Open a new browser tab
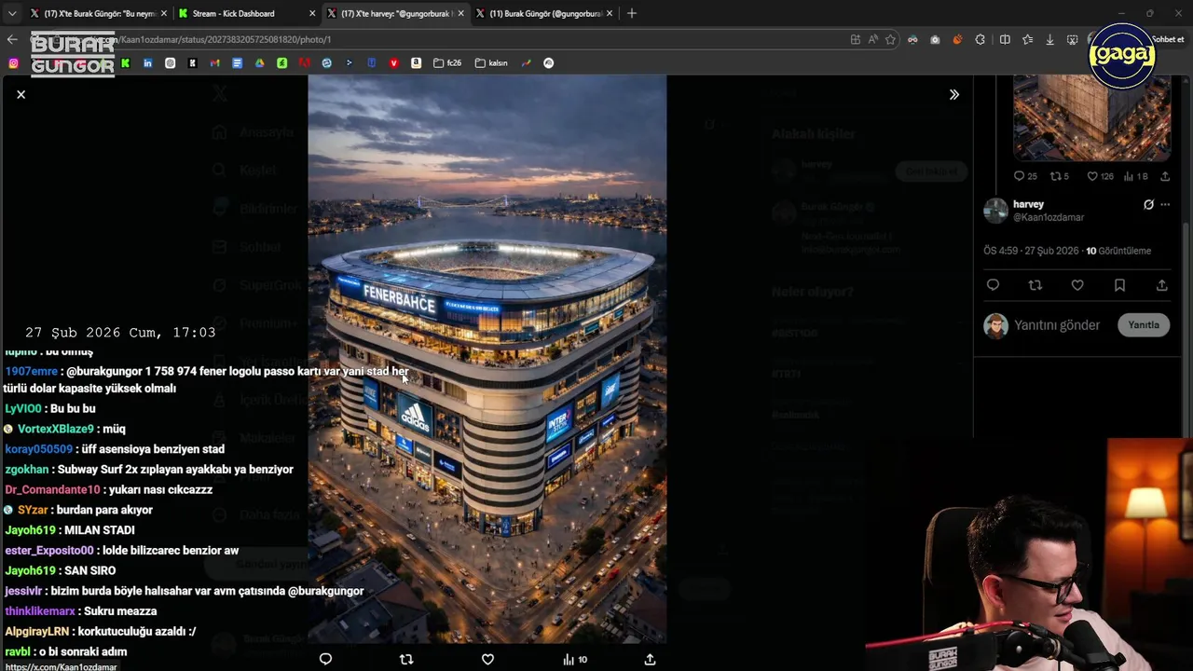 (632, 13)
